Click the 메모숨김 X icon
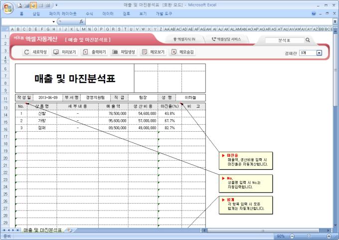Image resolution: width=339 pixels, height=240 pixels. [174, 52]
